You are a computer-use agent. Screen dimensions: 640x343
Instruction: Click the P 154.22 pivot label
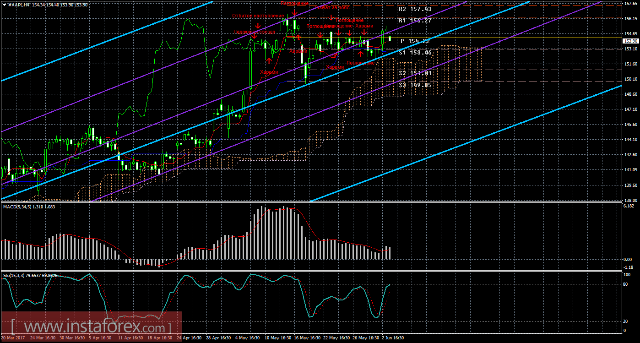(415, 41)
